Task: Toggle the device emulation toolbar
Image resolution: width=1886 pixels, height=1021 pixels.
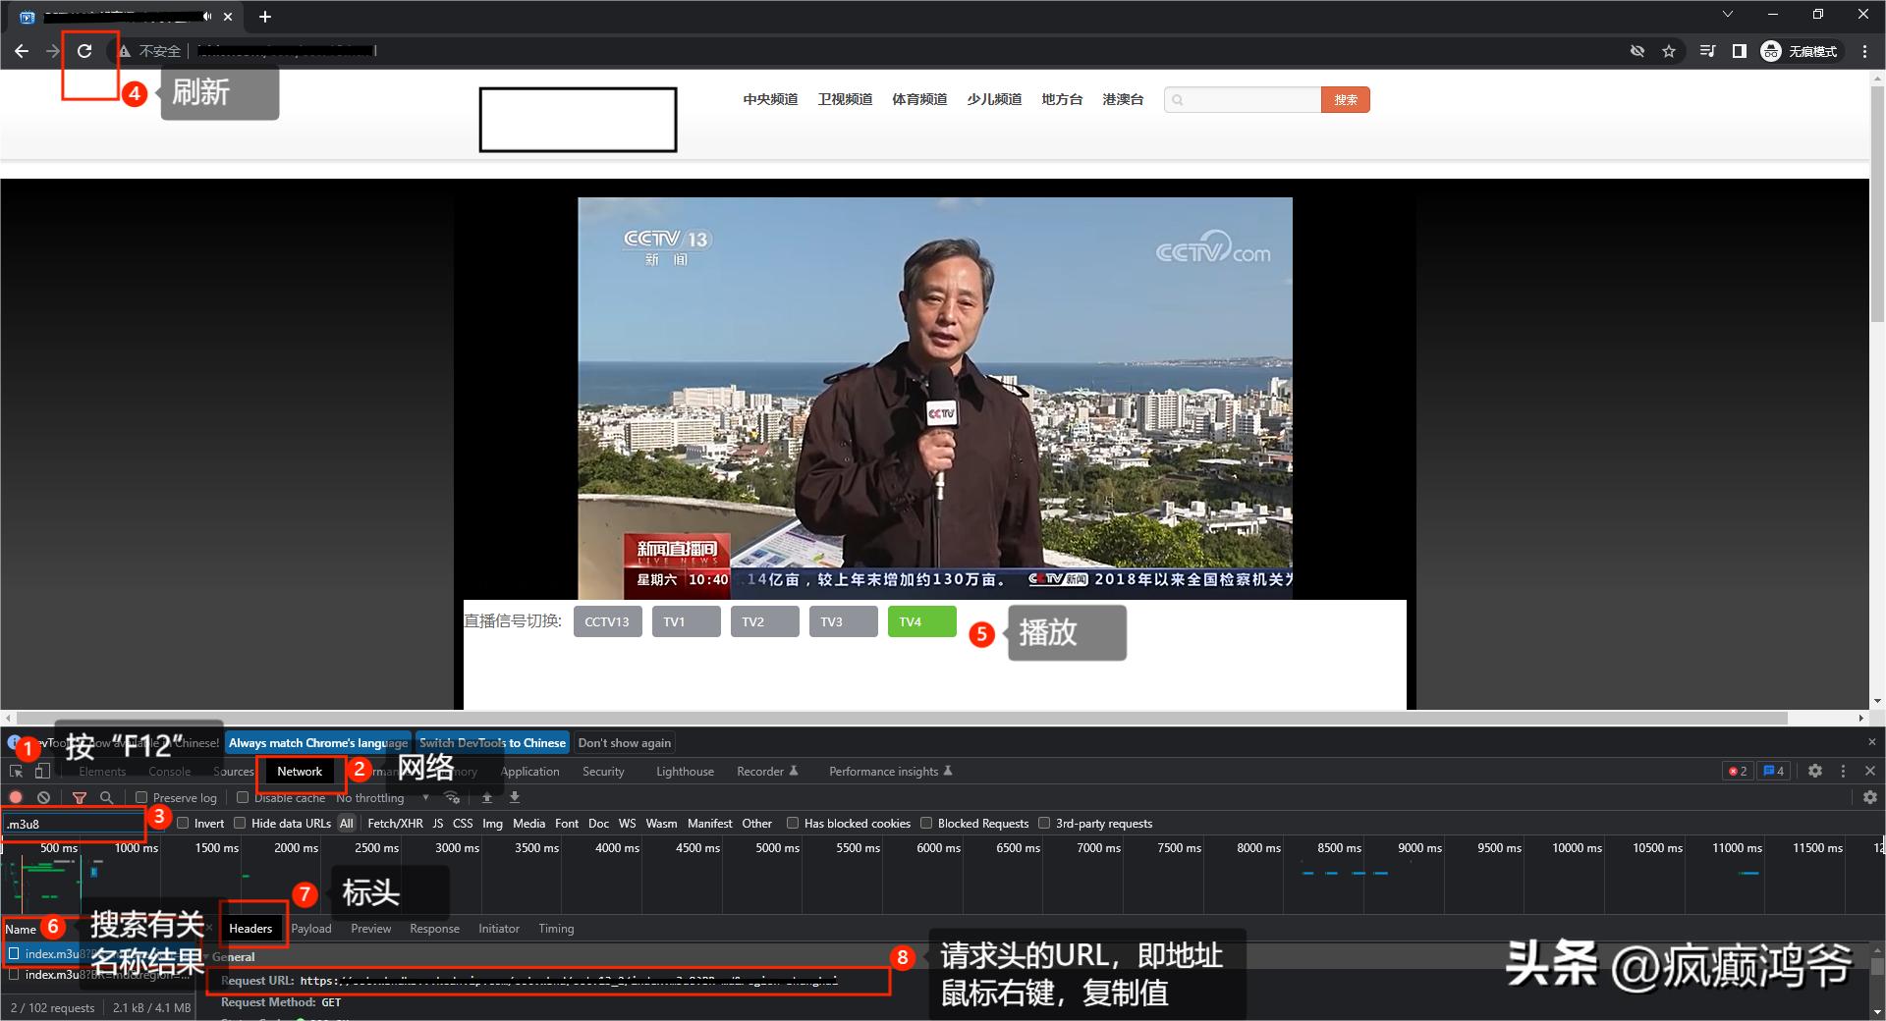Action: (x=41, y=771)
